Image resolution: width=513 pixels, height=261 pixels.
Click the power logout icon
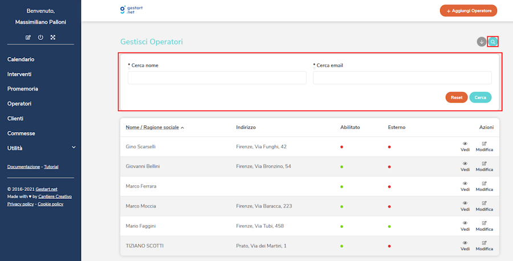[x=40, y=38]
